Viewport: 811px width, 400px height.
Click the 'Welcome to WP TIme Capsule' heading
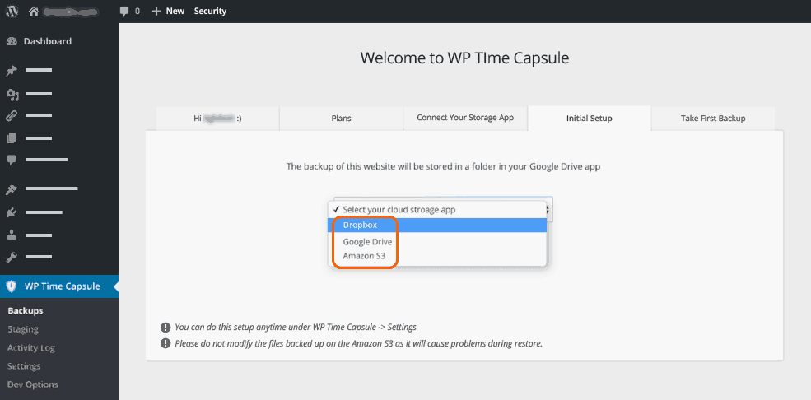pyautogui.click(x=464, y=58)
